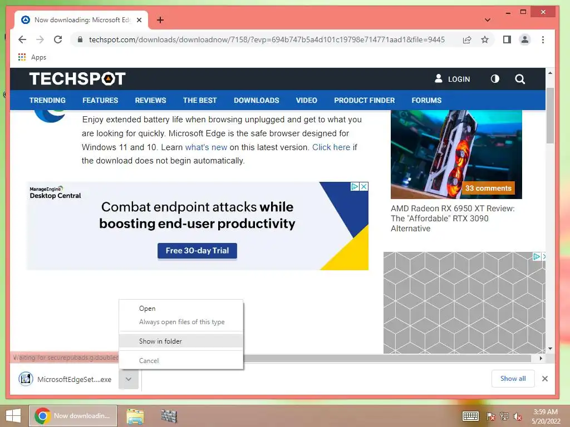
Task: Select 'Always open files of this type'
Action: click(181, 322)
